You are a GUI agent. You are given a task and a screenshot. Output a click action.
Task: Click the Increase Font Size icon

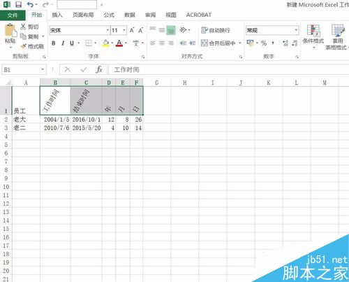tap(132, 30)
